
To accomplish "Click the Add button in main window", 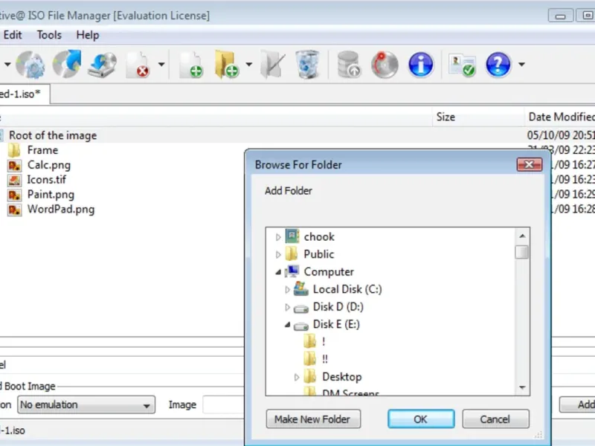I will 578,404.
